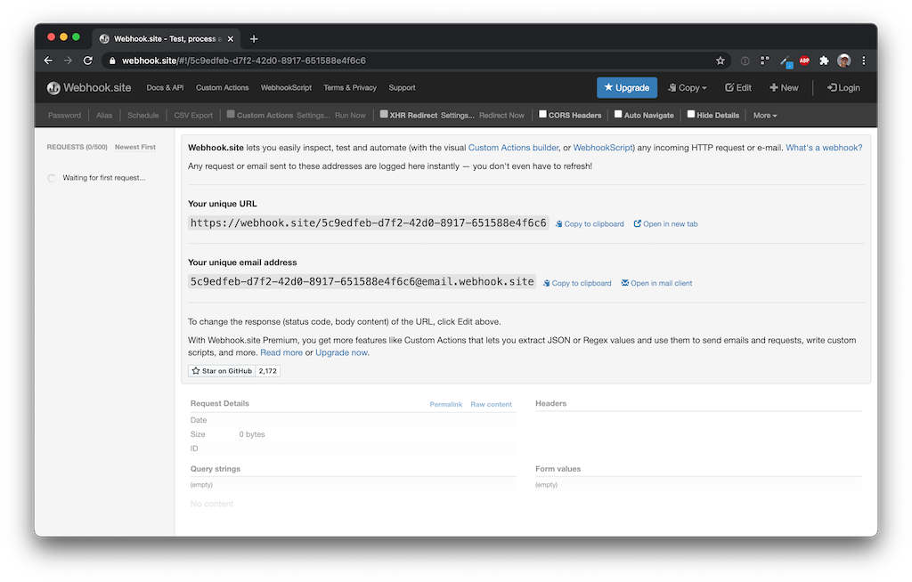Expand the More dropdown in the toolbar
Viewport: 912px width, 582px height.
pos(765,115)
